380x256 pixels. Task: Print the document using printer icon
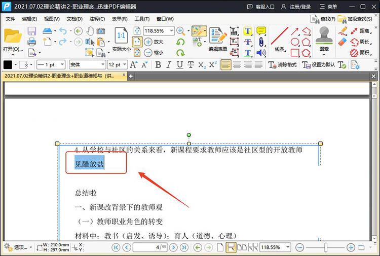(x=32, y=42)
